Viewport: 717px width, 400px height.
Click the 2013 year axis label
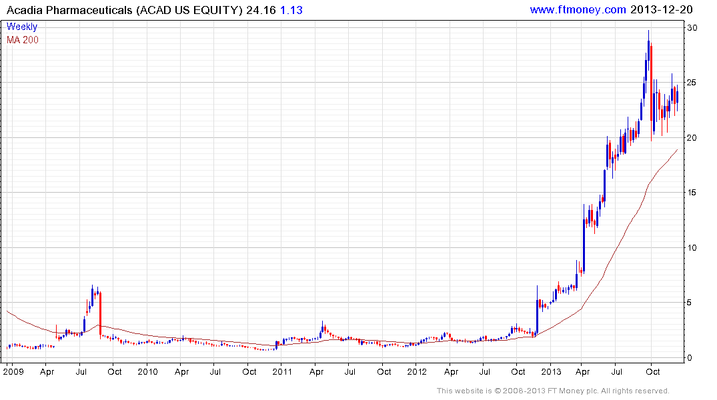tap(551, 371)
